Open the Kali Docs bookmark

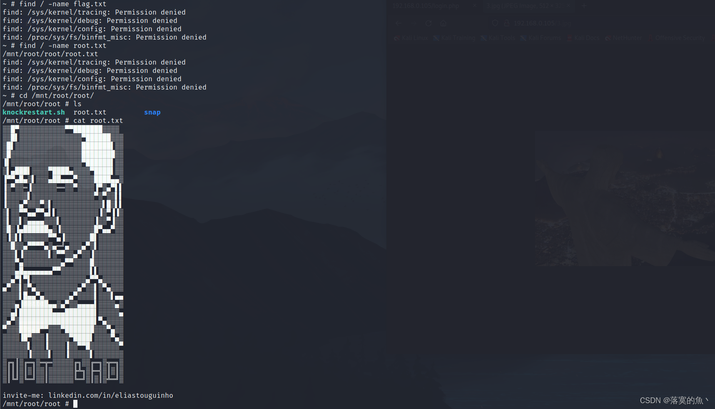[x=583, y=38]
